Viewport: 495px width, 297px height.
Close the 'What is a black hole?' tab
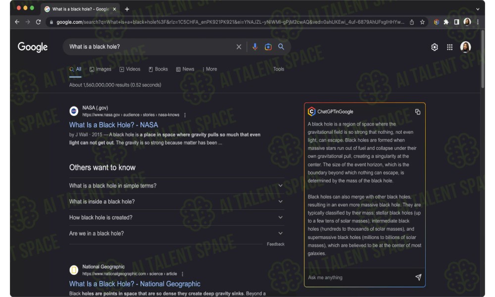[114, 9]
